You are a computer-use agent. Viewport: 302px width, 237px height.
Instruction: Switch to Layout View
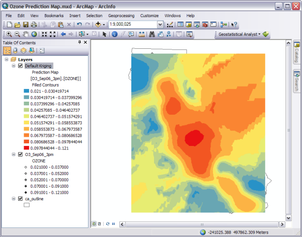[99, 224]
